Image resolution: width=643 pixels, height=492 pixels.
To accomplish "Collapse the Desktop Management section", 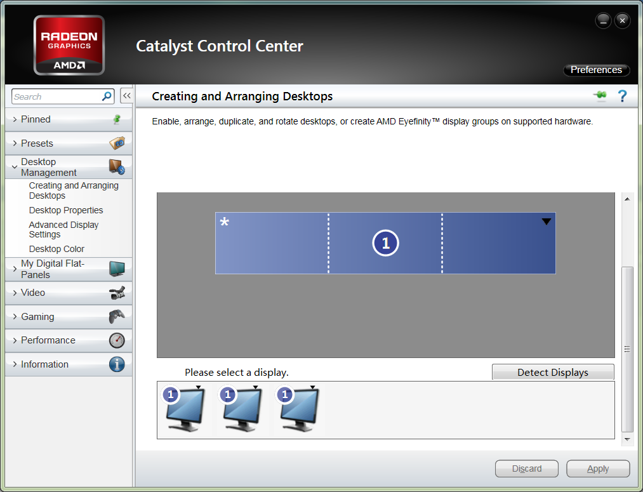I will pos(69,167).
